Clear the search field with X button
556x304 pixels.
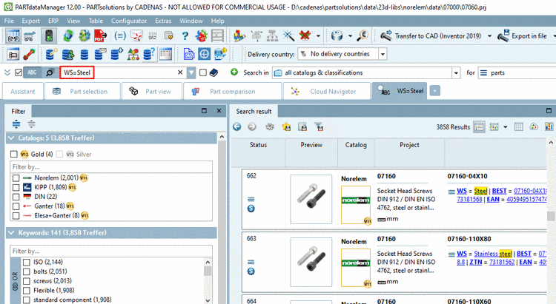180,72
